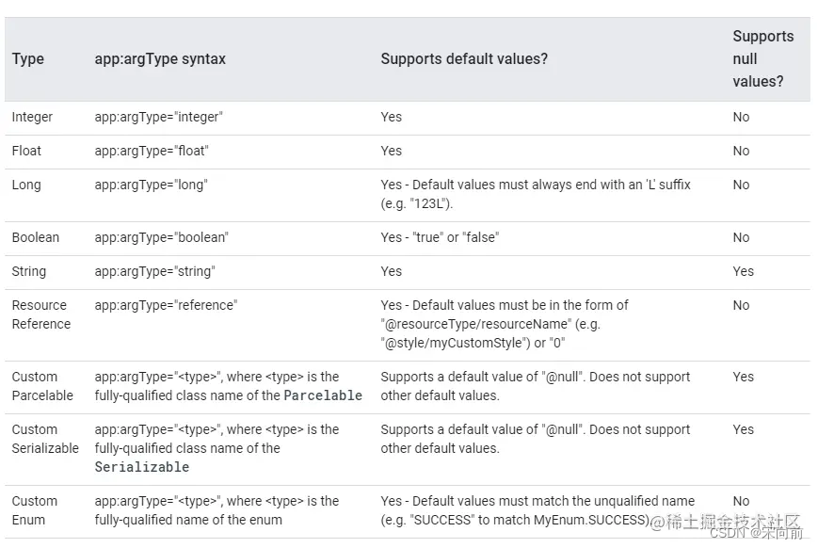The image size is (818, 548).
Task: Click the app:argType="float" syntax text
Action: (152, 151)
